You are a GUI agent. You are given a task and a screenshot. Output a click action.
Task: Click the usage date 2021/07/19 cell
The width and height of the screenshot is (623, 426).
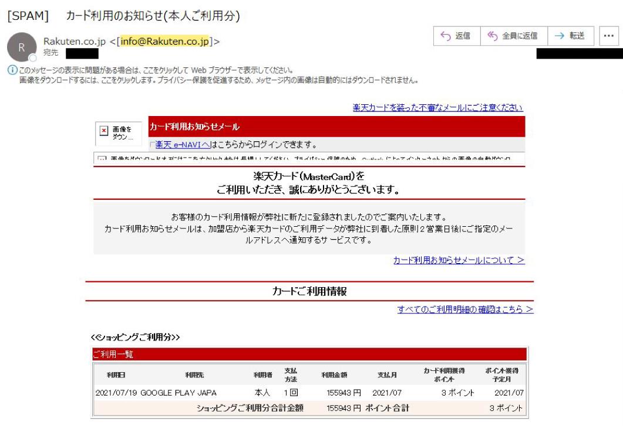pos(116,393)
